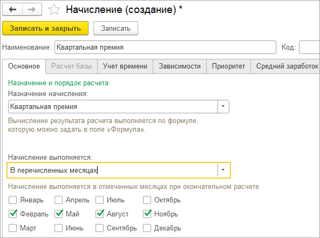Add form to favorites with star icon
320x238 pixels.
pos(54,10)
